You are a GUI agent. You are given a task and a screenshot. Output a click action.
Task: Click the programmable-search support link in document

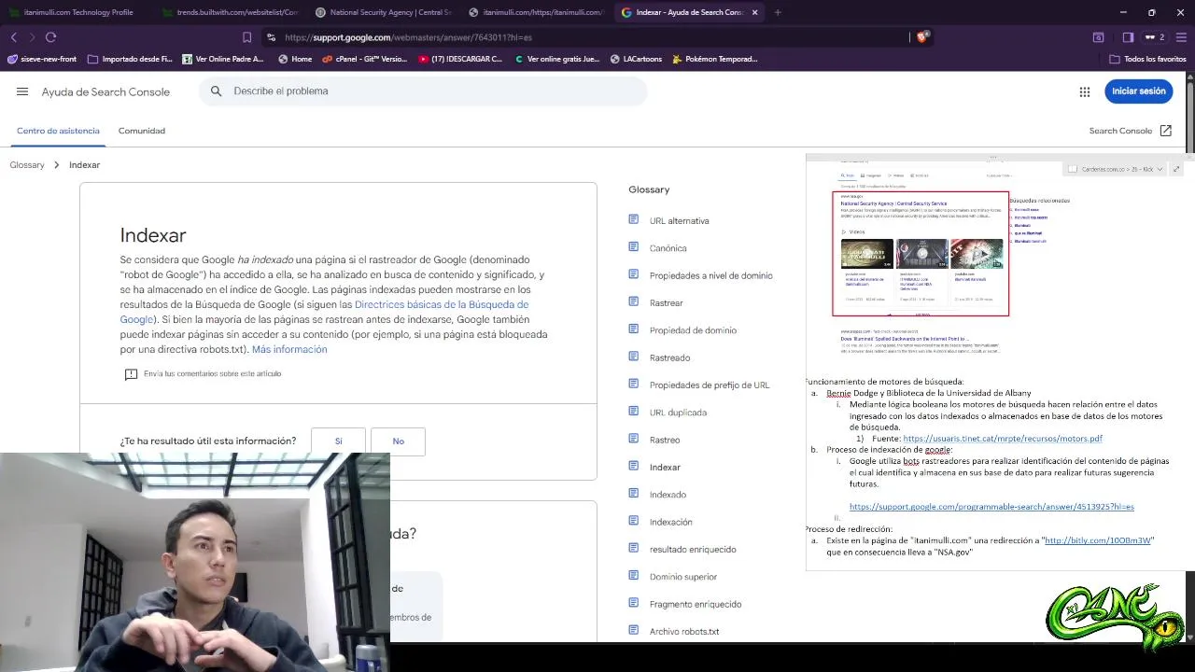click(991, 507)
